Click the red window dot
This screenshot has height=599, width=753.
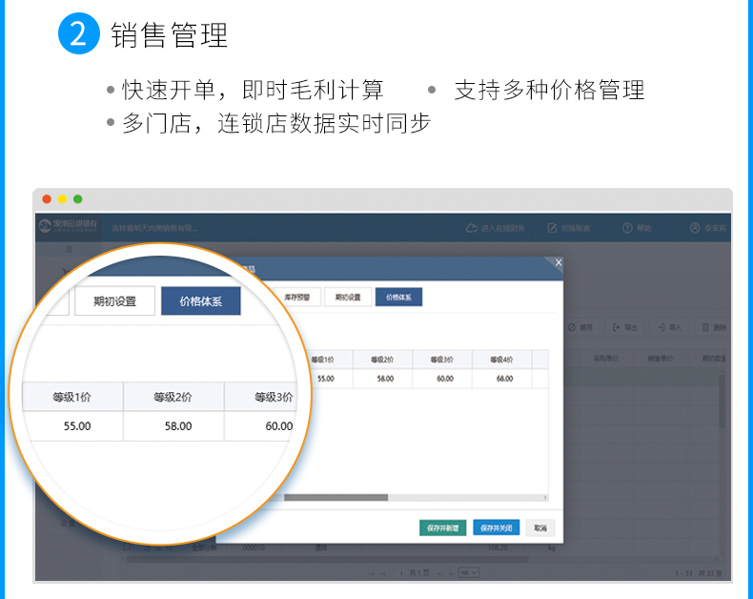pos(47,199)
